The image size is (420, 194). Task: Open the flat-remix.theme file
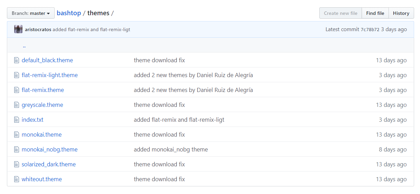point(43,90)
